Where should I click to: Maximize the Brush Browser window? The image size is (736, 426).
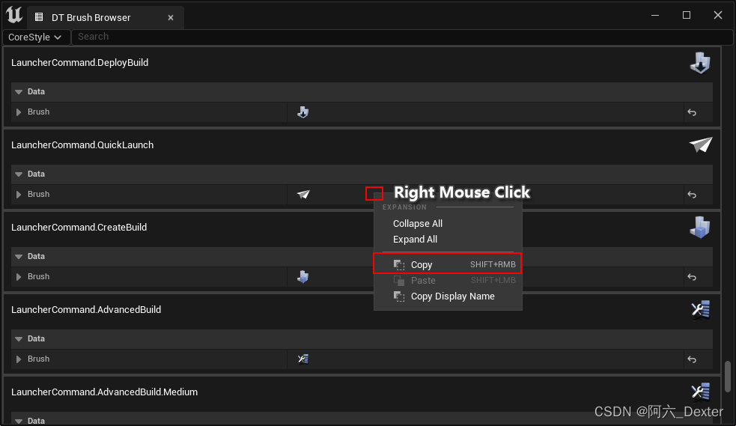click(687, 16)
